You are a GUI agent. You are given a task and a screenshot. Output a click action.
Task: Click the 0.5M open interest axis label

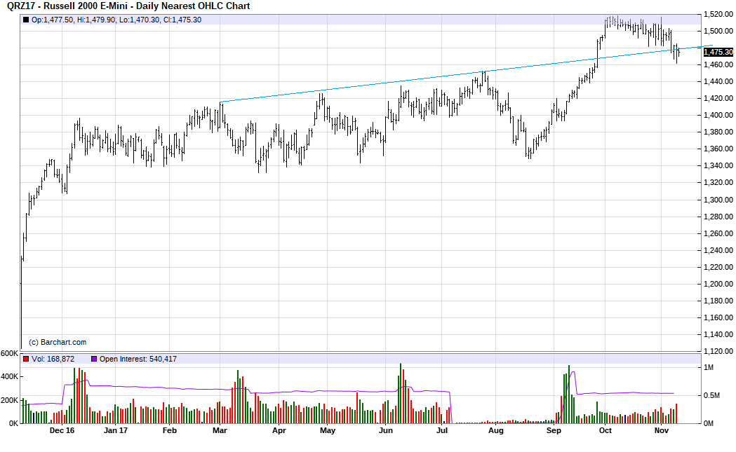711,396
